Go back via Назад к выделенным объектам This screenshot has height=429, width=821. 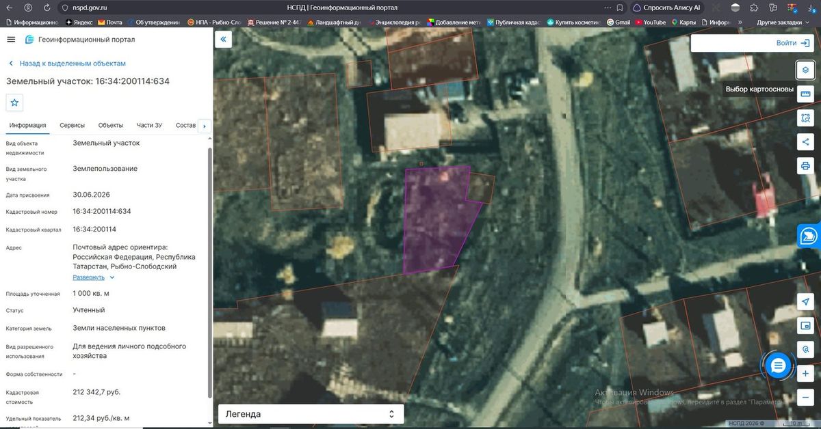67,63
